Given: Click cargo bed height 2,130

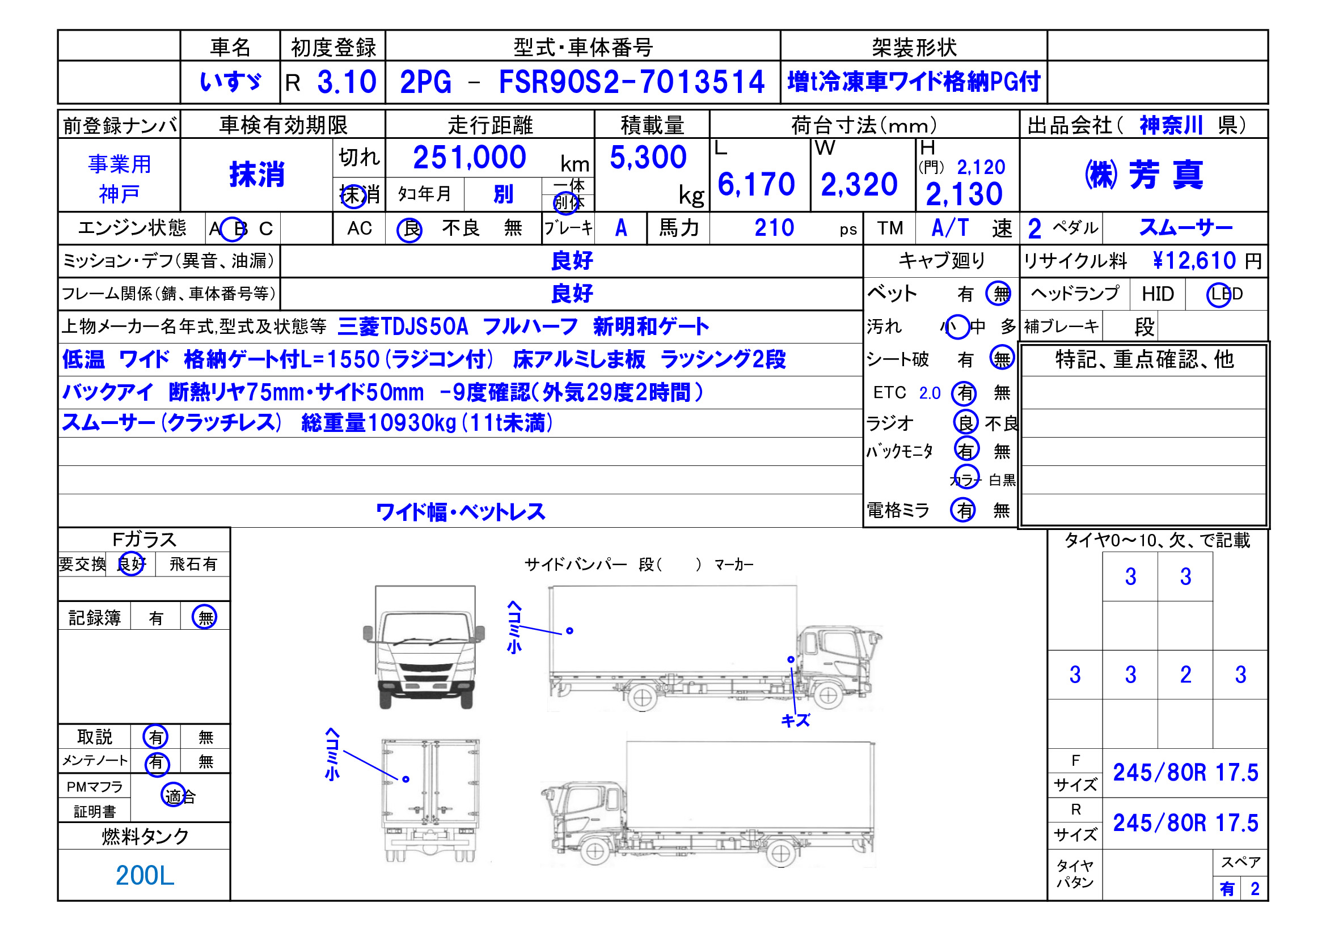Looking at the screenshot, I should click(x=964, y=194).
